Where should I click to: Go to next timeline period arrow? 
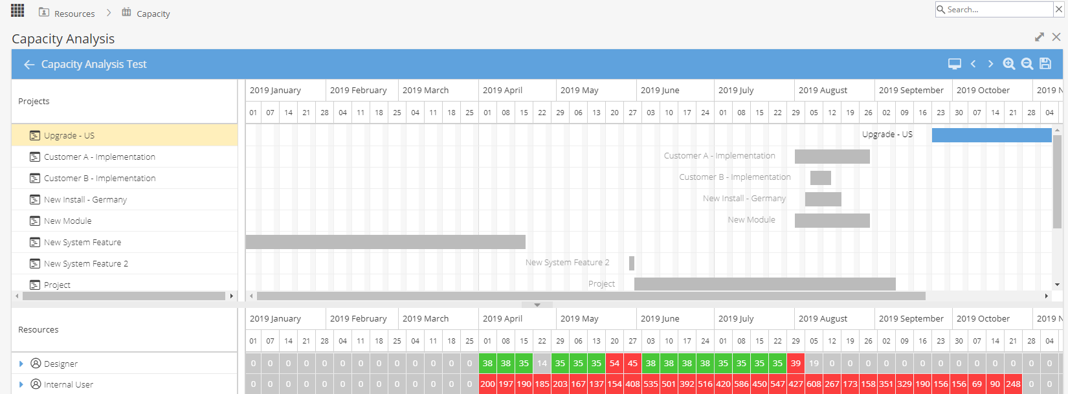pyautogui.click(x=990, y=64)
